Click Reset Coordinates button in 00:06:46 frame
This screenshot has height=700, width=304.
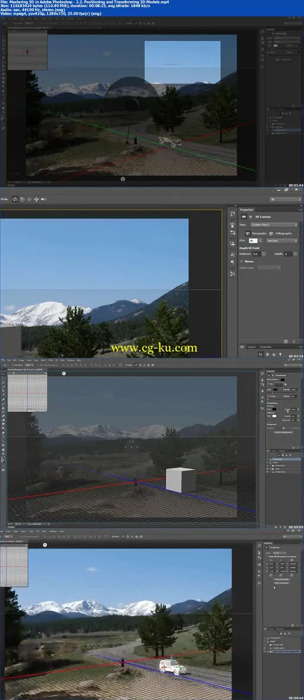pyautogui.click(x=281, y=579)
